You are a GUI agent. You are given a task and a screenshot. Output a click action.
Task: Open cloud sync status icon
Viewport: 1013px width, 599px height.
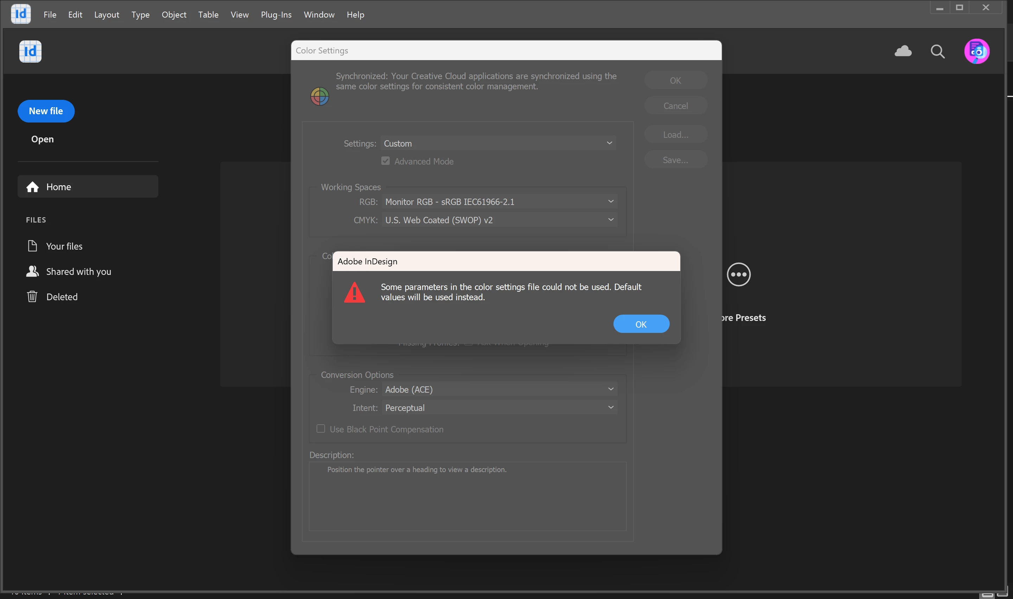click(903, 51)
